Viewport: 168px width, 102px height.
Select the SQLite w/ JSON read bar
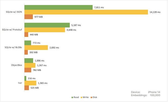tap(59, 7)
